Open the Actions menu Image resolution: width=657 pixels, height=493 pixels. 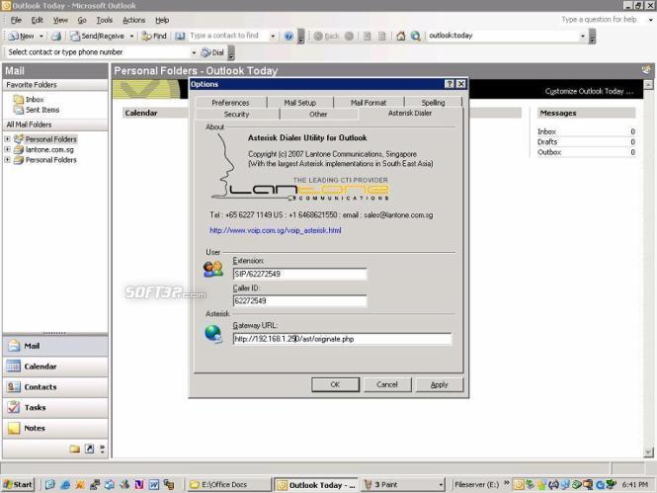(x=133, y=20)
